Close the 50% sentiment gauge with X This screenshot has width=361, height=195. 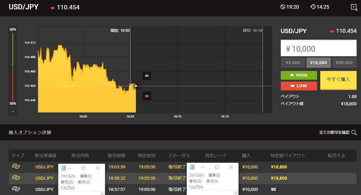(13, 112)
